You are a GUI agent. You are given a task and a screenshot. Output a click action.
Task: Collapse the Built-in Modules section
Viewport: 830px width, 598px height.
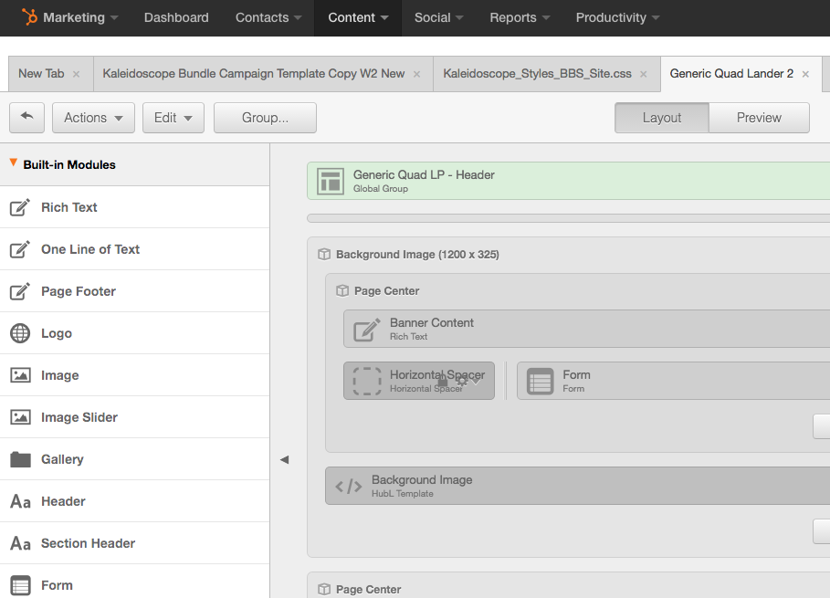tap(14, 163)
